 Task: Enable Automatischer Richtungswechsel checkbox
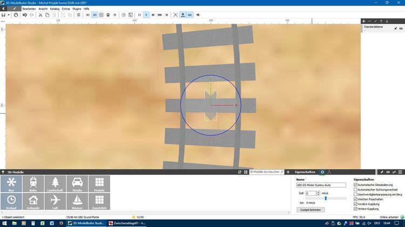pos(355,190)
